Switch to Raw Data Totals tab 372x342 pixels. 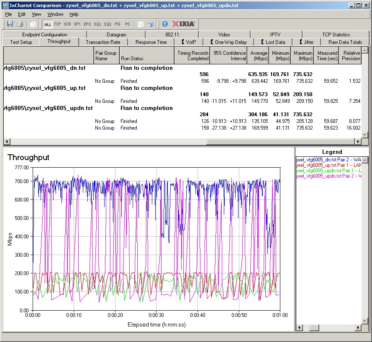(x=345, y=42)
